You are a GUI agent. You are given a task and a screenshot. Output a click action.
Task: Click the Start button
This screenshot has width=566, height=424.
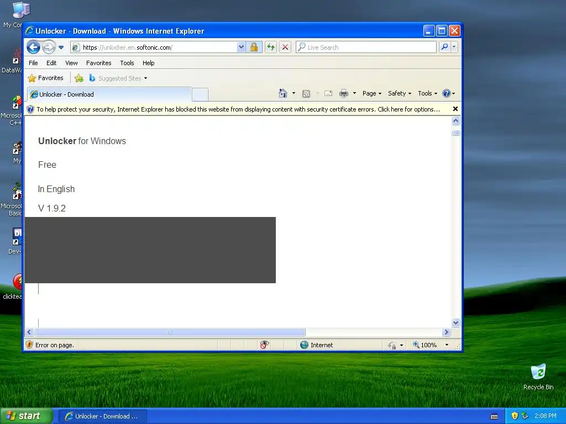tap(26, 416)
